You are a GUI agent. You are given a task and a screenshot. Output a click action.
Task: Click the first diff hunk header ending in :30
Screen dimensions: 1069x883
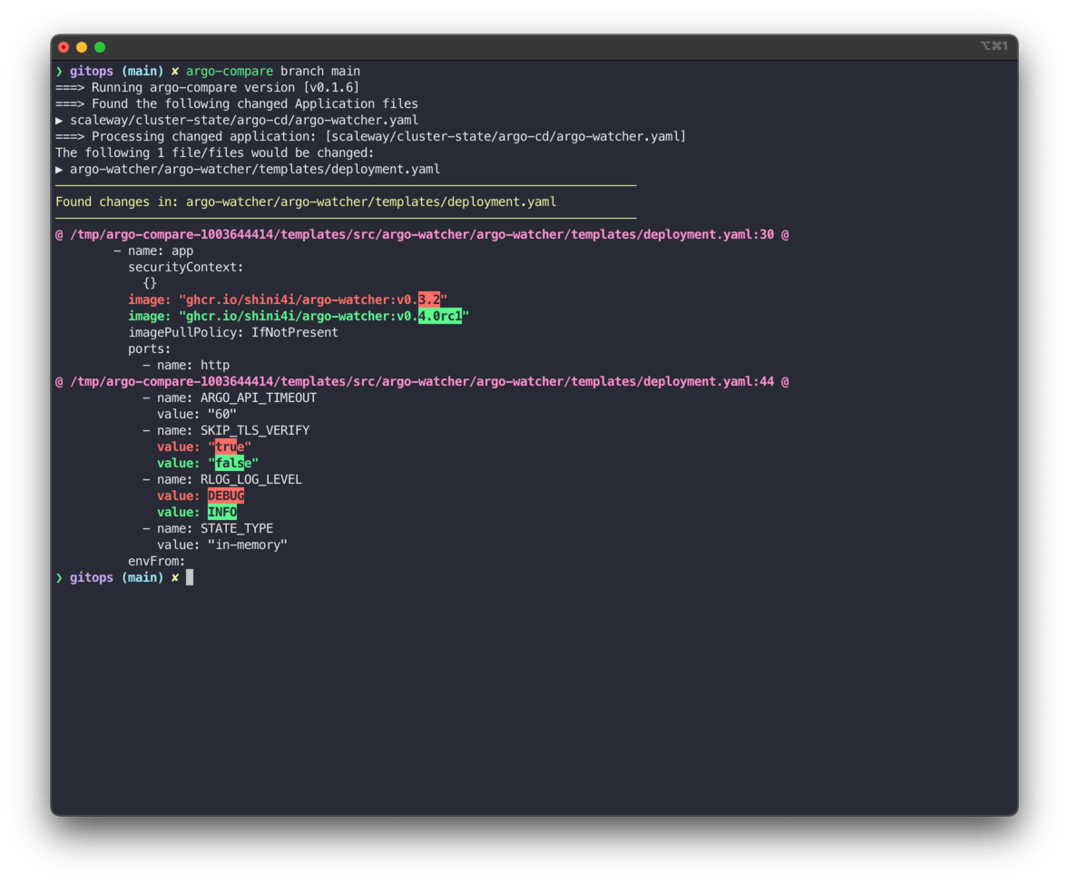(x=422, y=233)
